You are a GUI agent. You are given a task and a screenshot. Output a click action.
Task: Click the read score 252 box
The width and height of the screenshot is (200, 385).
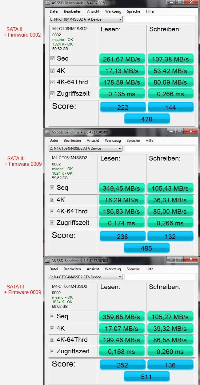(x=123, y=365)
